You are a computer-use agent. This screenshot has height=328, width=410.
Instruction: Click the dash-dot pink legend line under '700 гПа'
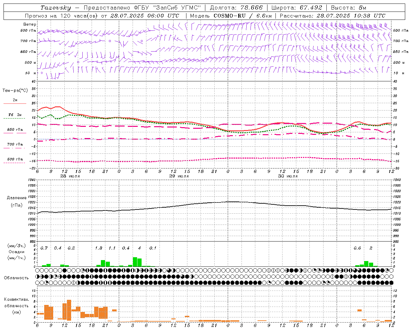(x=14, y=148)
